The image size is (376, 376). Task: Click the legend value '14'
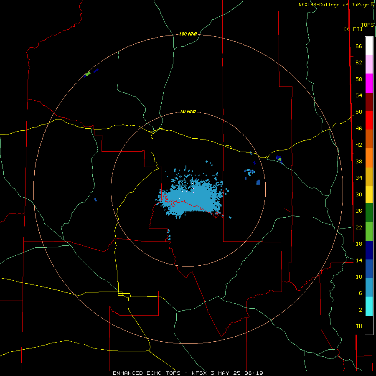[359, 260]
